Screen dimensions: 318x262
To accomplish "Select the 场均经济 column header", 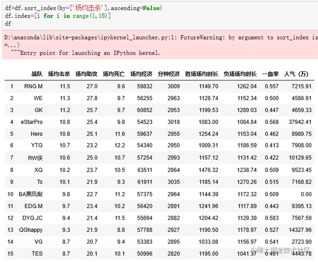I will click(x=141, y=74).
